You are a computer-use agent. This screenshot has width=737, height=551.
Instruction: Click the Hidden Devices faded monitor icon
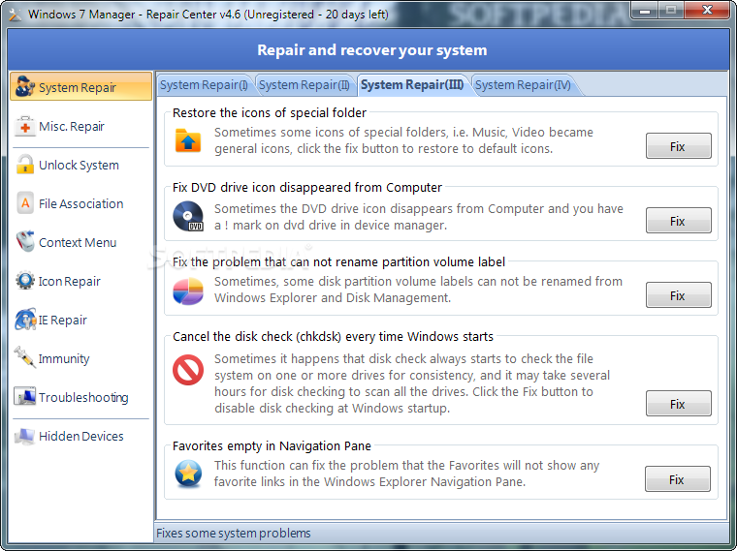(24, 436)
